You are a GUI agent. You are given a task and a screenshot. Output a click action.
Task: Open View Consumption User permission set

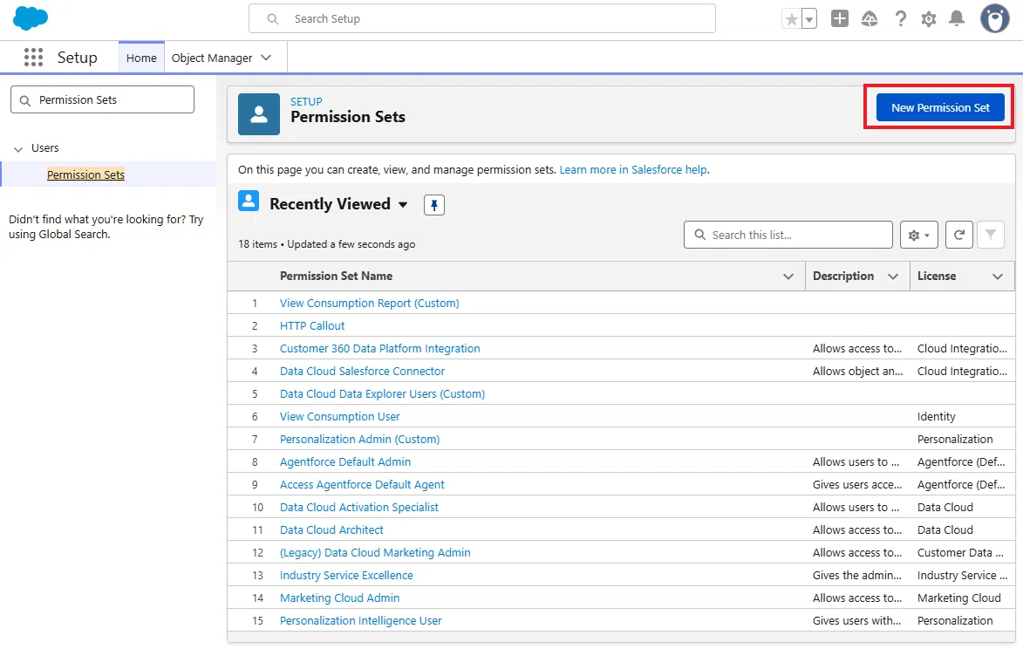tap(339, 417)
